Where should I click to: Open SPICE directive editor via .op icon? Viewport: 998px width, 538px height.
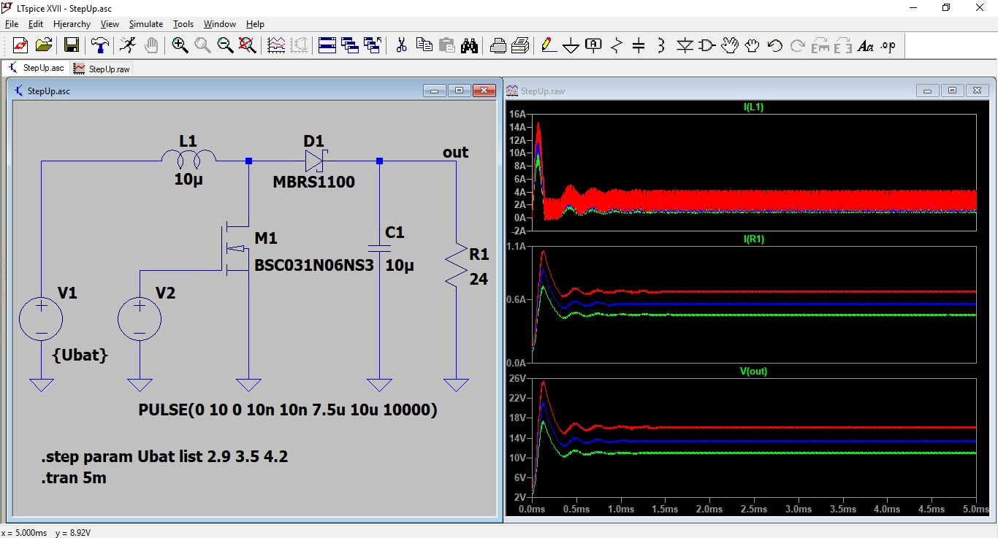tap(888, 45)
